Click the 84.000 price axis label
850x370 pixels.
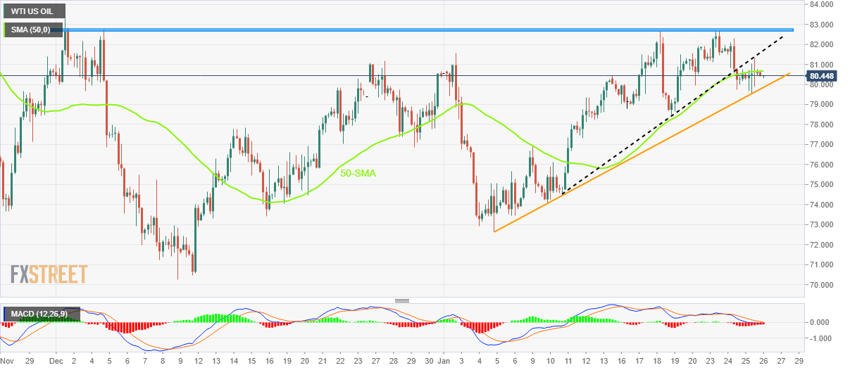[822, 5]
